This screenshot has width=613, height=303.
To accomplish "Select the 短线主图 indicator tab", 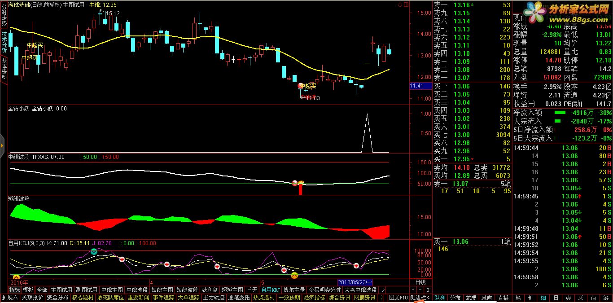I will [x=162, y=290].
